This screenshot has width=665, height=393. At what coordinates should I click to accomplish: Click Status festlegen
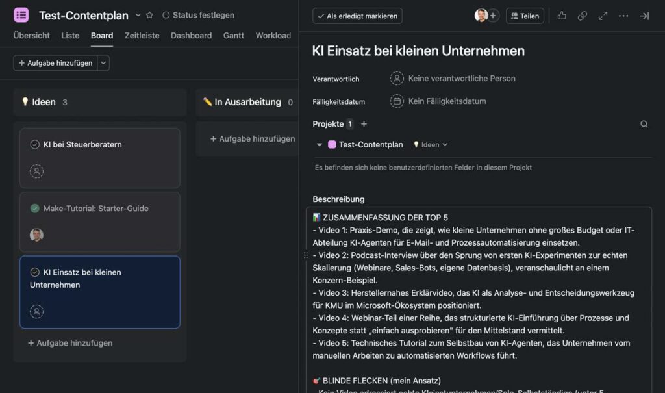point(199,16)
